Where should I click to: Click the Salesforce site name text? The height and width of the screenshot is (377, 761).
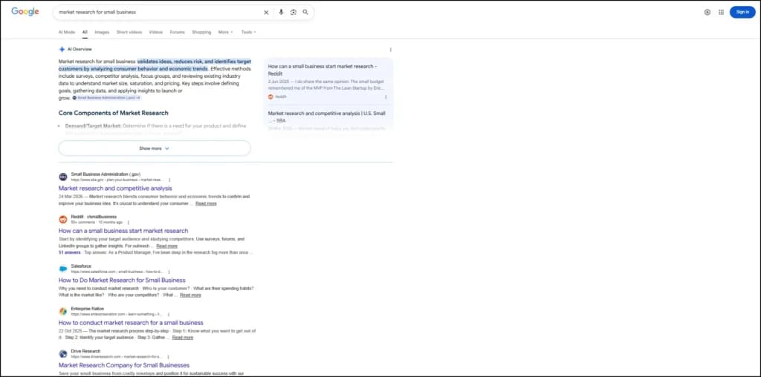(81, 266)
